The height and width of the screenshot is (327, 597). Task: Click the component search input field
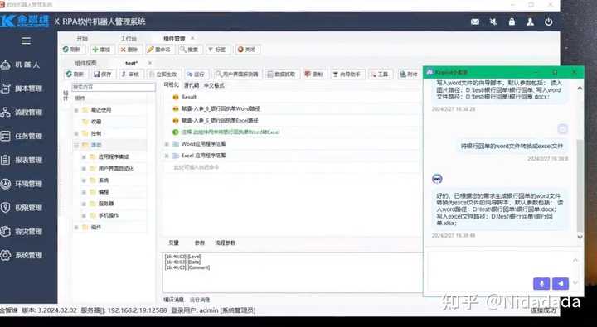[114, 87]
